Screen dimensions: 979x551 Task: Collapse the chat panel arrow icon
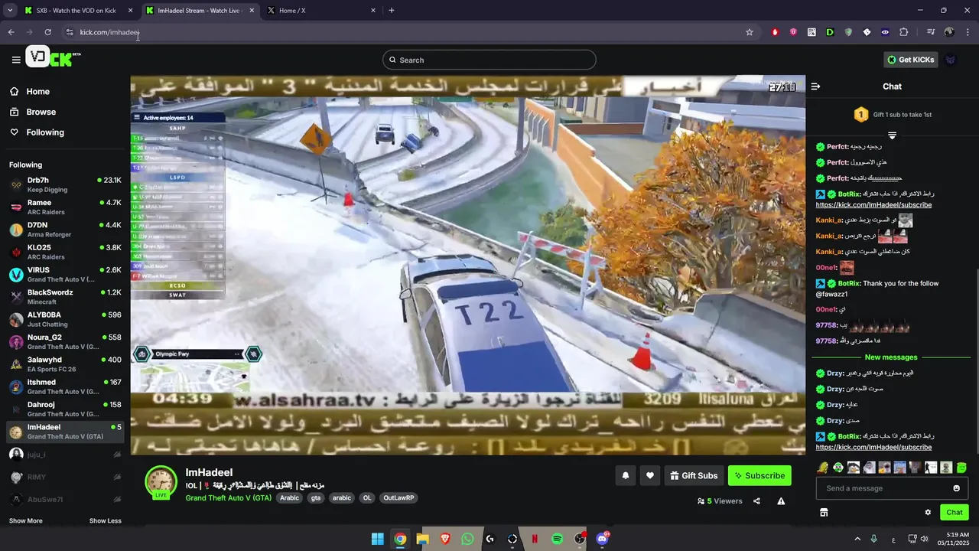pos(815,86)
